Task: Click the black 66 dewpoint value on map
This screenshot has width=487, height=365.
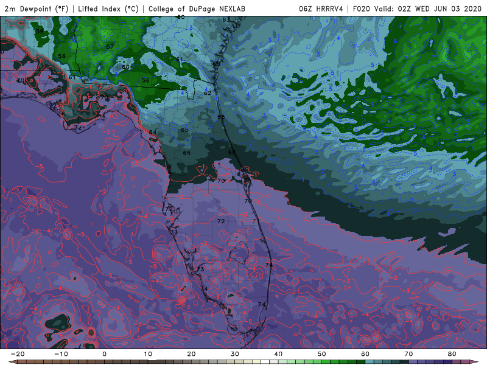Action: pyautogui.click(x=187, y=153)
